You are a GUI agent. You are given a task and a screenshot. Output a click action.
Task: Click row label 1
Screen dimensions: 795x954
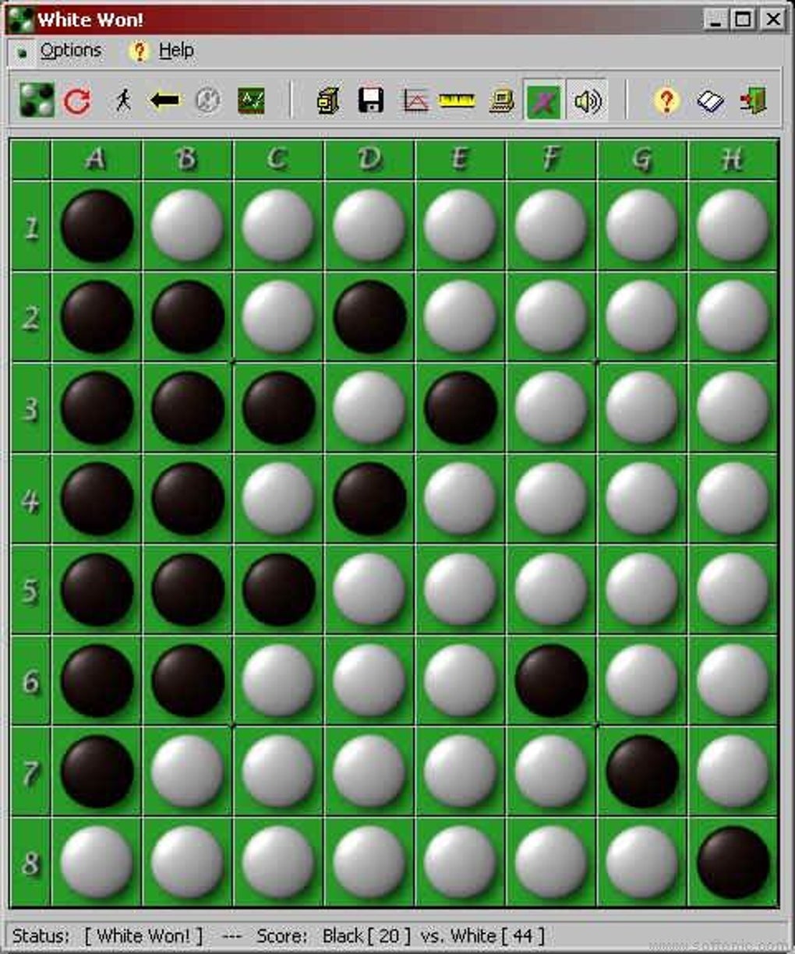pyautogui.click(x=31, y=227)
